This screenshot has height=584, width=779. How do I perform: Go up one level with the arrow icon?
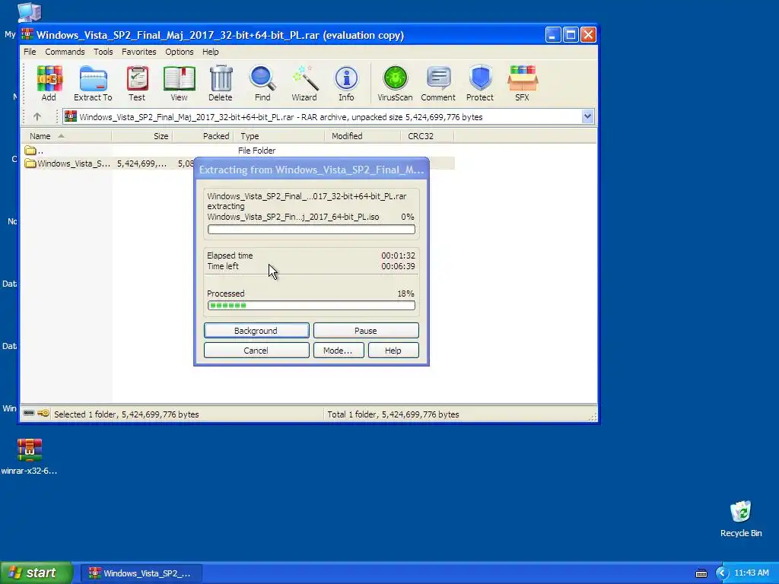pyautogui.click(x=37, y=116)
